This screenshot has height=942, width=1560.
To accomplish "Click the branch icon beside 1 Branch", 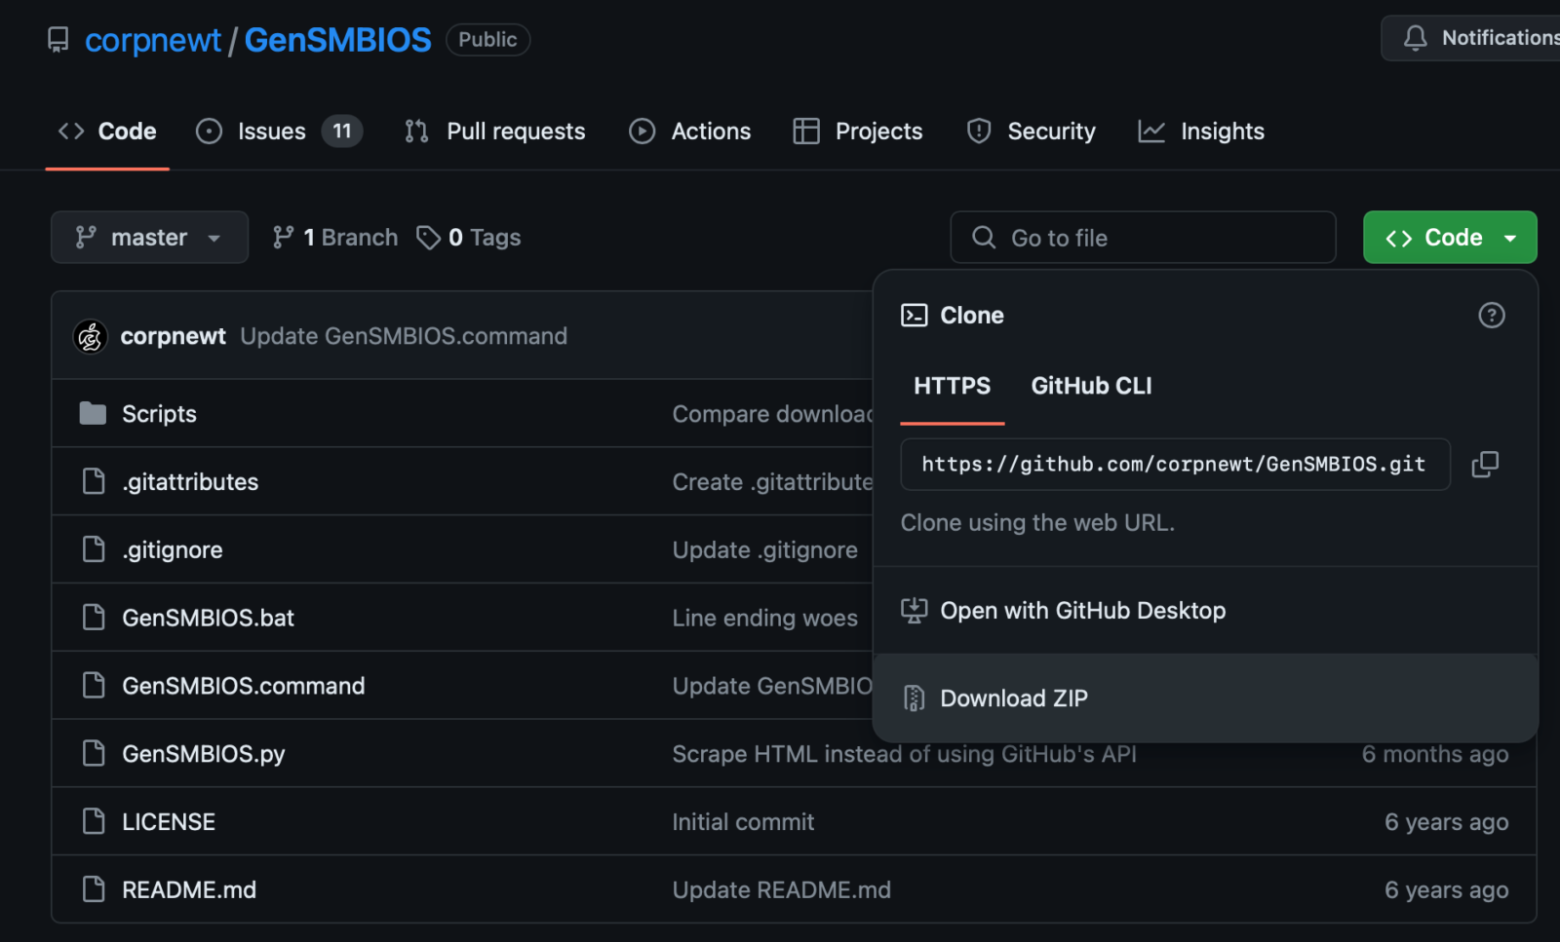I will click(283, 238).
